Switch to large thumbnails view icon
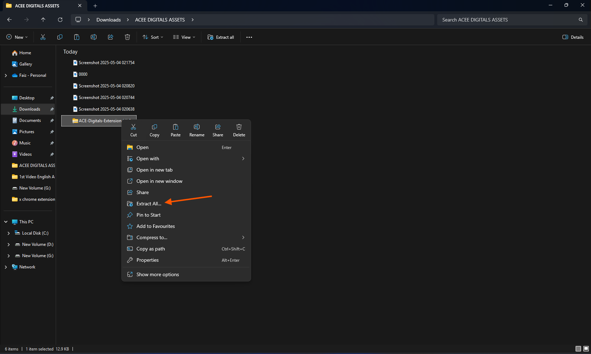 click(586, 349)
